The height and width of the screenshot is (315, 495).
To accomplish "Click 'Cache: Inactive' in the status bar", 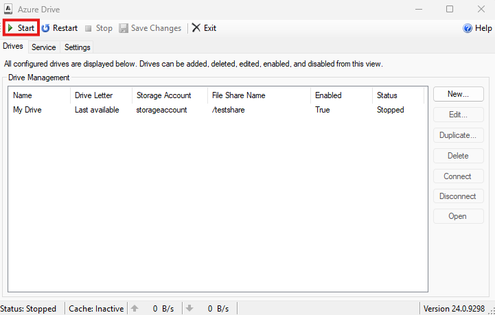I will pos(96,308).
